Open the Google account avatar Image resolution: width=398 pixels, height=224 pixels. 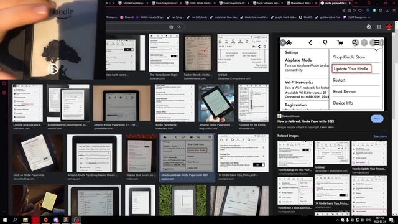point(389,26)
